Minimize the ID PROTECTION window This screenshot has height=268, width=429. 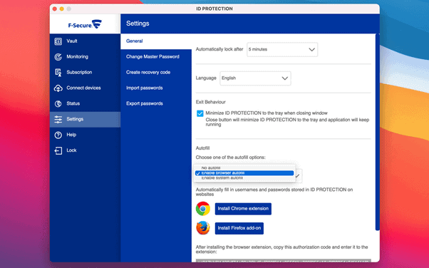62,9
